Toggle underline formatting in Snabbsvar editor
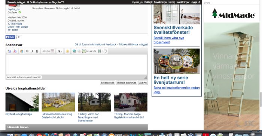262x136 pixels. 37,51
